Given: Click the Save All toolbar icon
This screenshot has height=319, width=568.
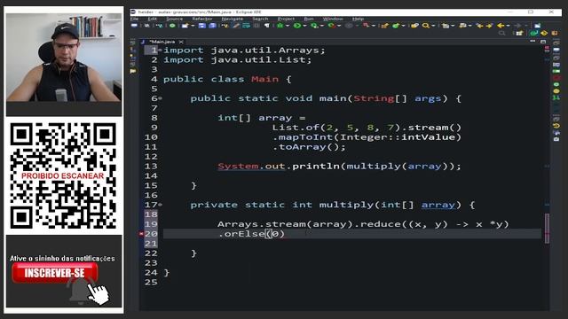Looking at the screenshot, I should tap(213, 26).
